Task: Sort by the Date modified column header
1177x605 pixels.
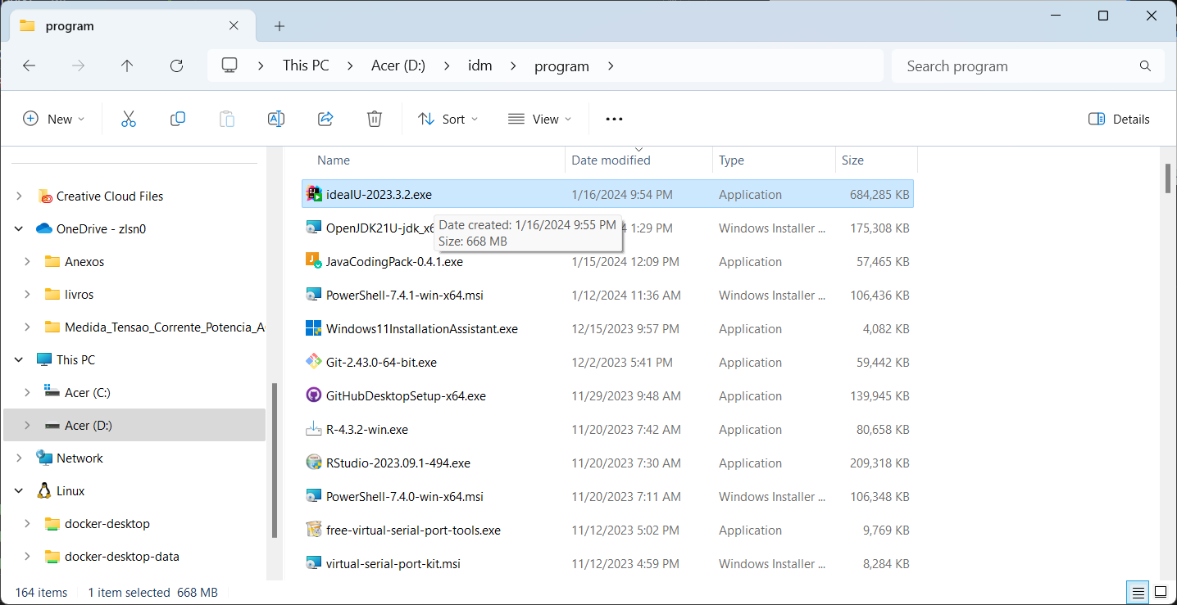Action: pyautogui.click(x=638, y=160)
